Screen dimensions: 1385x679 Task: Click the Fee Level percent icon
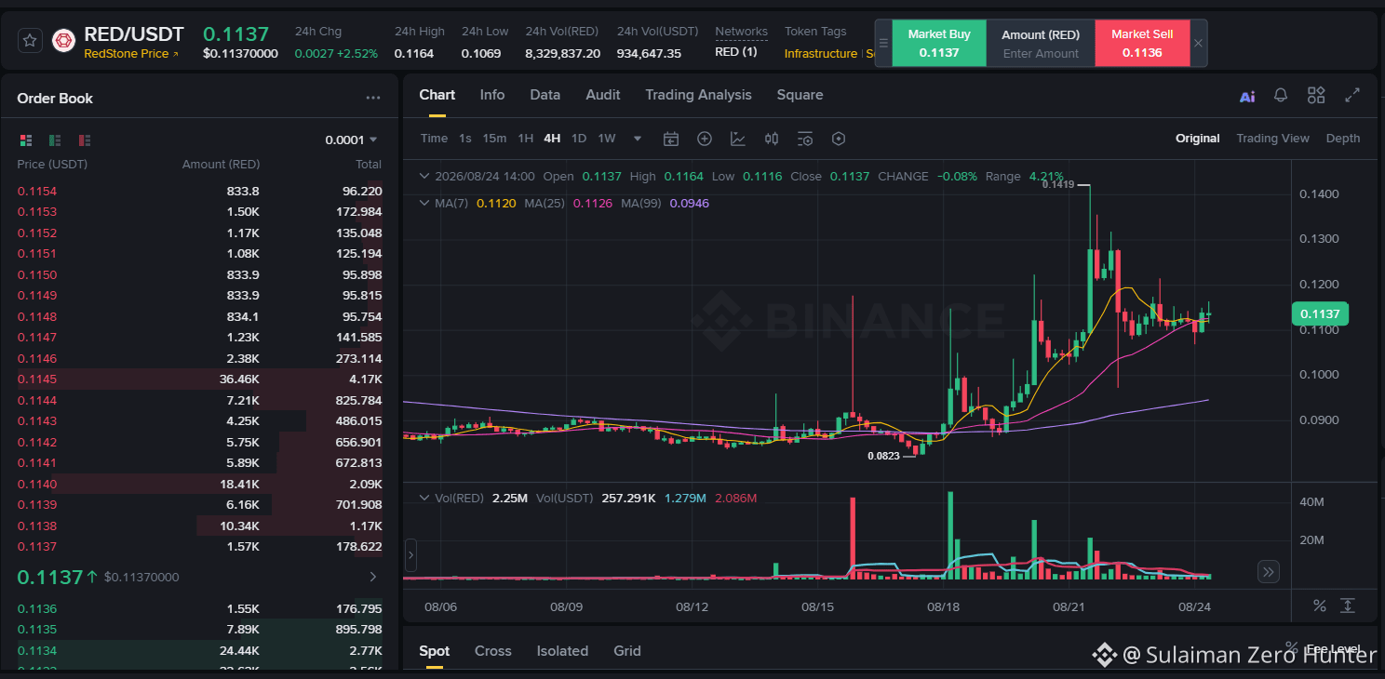pyautogui.click(x=1291, y=646)
